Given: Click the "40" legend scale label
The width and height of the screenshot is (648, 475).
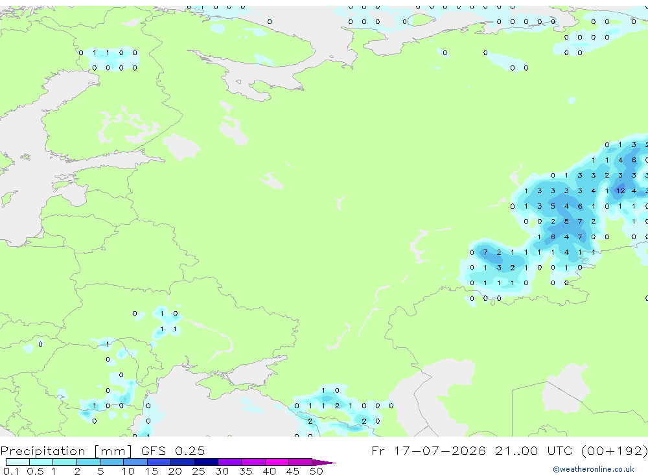Looking at the screenshot, I should [x=269, y=471].
